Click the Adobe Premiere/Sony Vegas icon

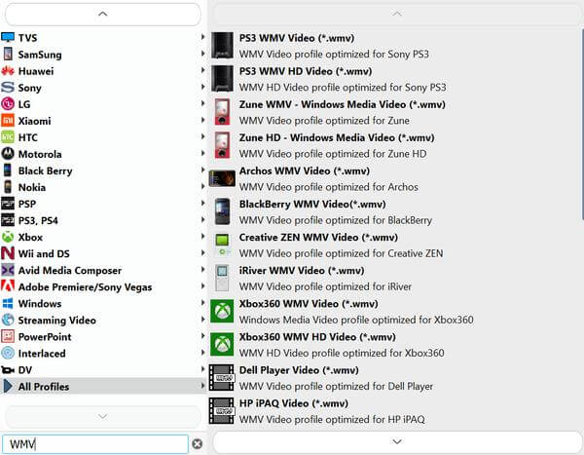tap(8, 286)
